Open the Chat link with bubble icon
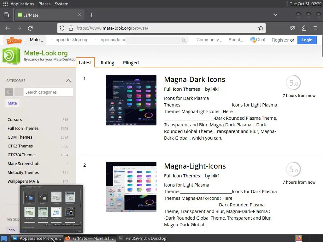The image size is (323, 242). [x=257, y=40]
